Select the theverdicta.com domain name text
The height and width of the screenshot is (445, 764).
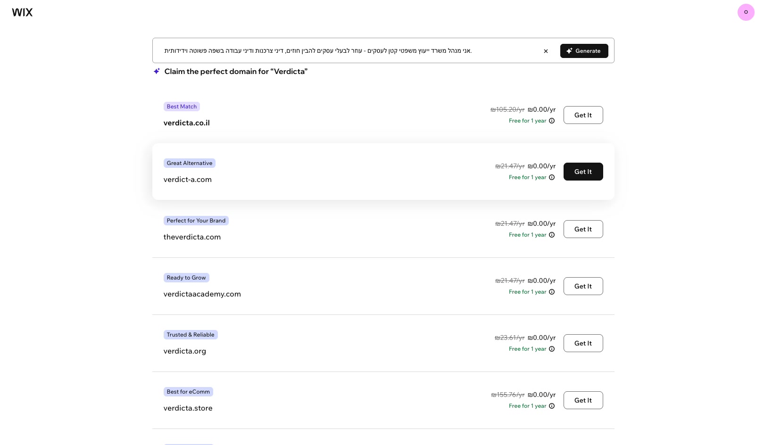pyautogui.click(x=192, y=237)
